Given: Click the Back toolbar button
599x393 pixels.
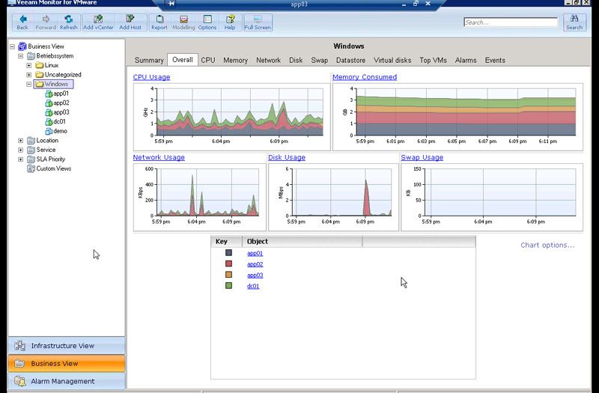Looking at the screenshot, I should click(x=22, y=22).
